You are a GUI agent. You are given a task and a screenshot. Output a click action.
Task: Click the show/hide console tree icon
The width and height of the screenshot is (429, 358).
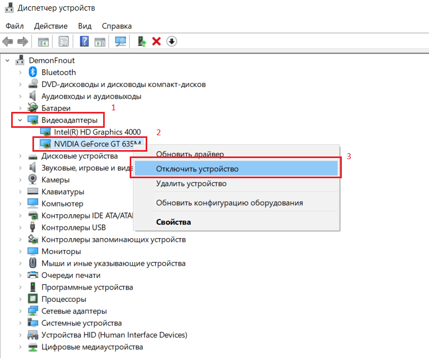(x=44, y=41)
